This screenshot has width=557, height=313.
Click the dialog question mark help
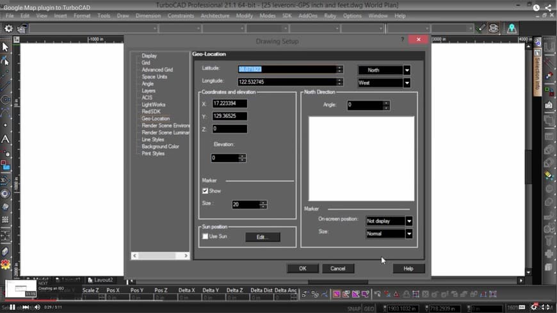click(402, 40)
